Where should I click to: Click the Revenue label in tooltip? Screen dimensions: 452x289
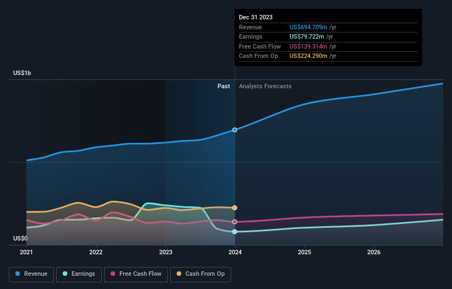coord(250,27)
